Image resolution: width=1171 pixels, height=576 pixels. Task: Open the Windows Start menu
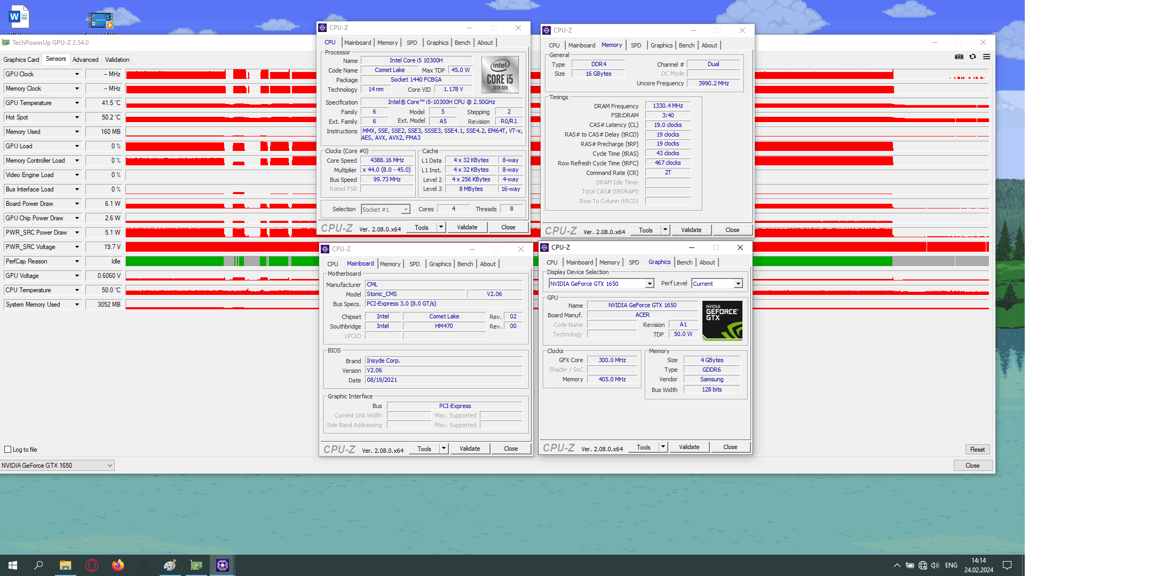click(x=13, y=565)
